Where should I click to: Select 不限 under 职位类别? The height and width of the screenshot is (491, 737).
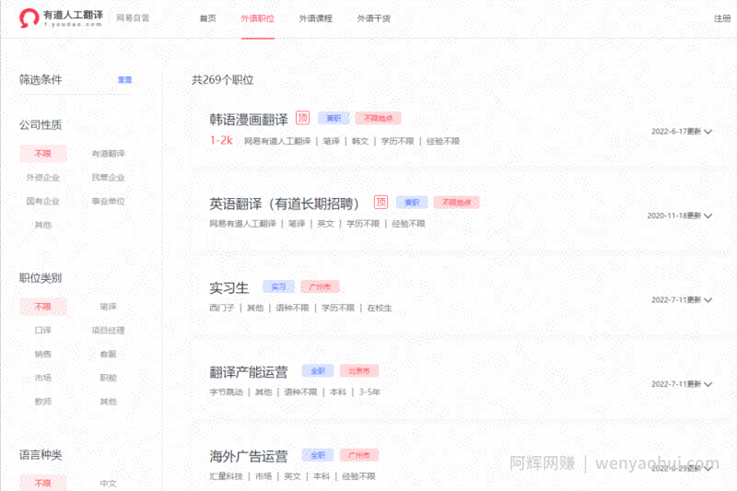coord(43,307)
